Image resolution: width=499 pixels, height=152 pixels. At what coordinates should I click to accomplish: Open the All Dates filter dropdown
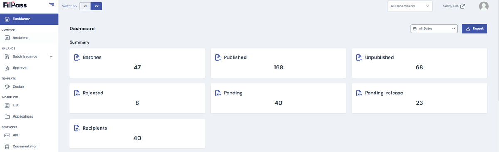[434, 29]
